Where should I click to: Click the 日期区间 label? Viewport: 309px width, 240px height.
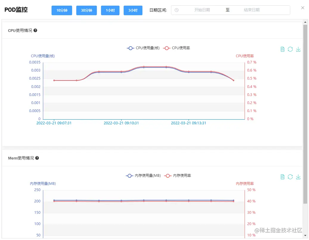(158, 10)
